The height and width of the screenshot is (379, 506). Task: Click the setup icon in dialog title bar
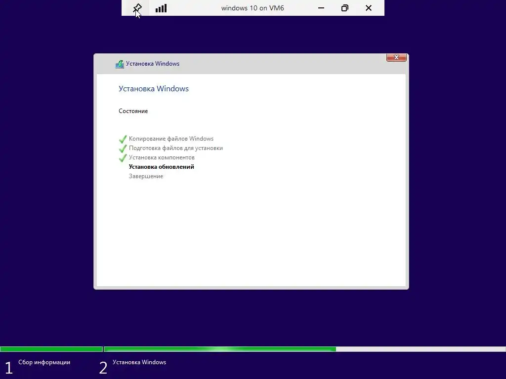(x=120, y=64)
